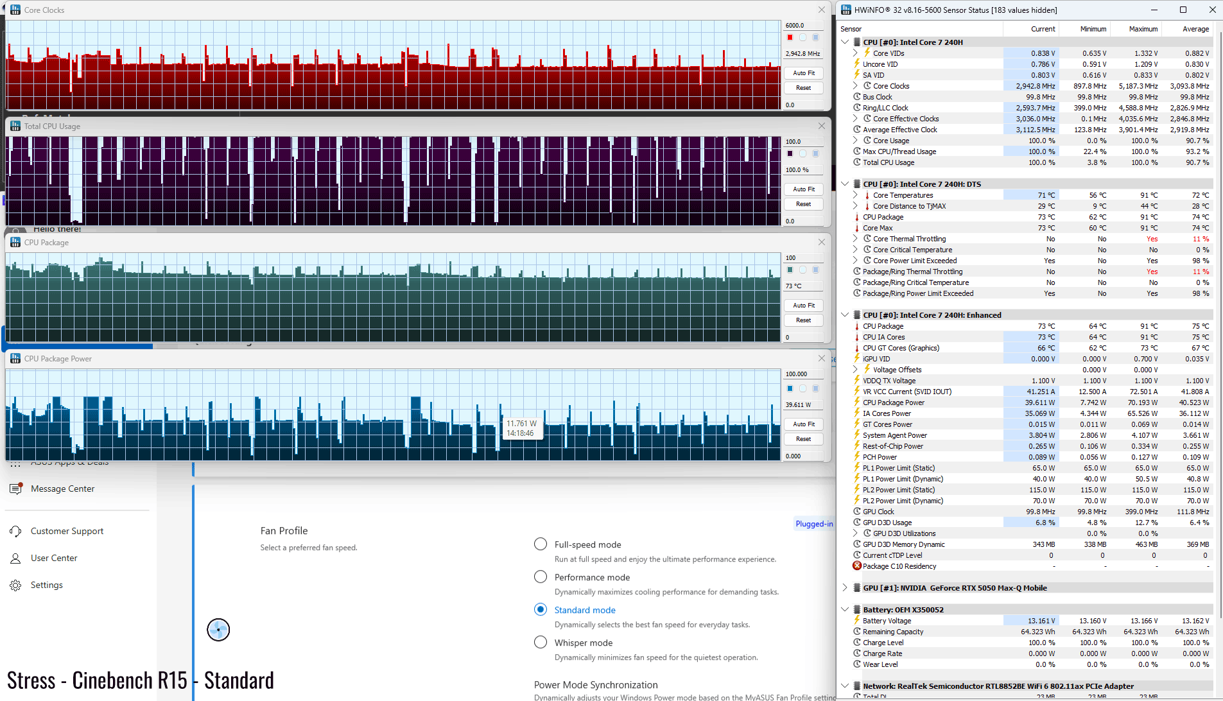The width and height of the screenshot is (1223, 701).
Task: Expand the GPU [#1] NVIDIA GeForce RTX 5050 group
Action: pyautogui.click(x=845, y=587)
